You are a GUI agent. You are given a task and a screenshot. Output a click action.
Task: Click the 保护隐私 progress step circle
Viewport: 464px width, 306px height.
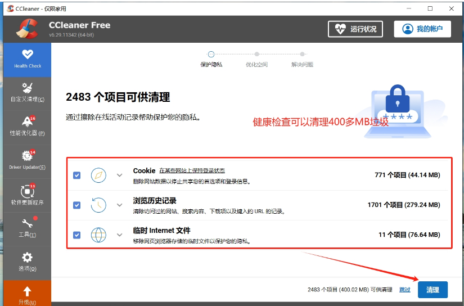211,55
